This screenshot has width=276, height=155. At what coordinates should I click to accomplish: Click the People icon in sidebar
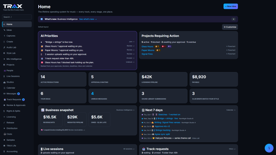5,71
